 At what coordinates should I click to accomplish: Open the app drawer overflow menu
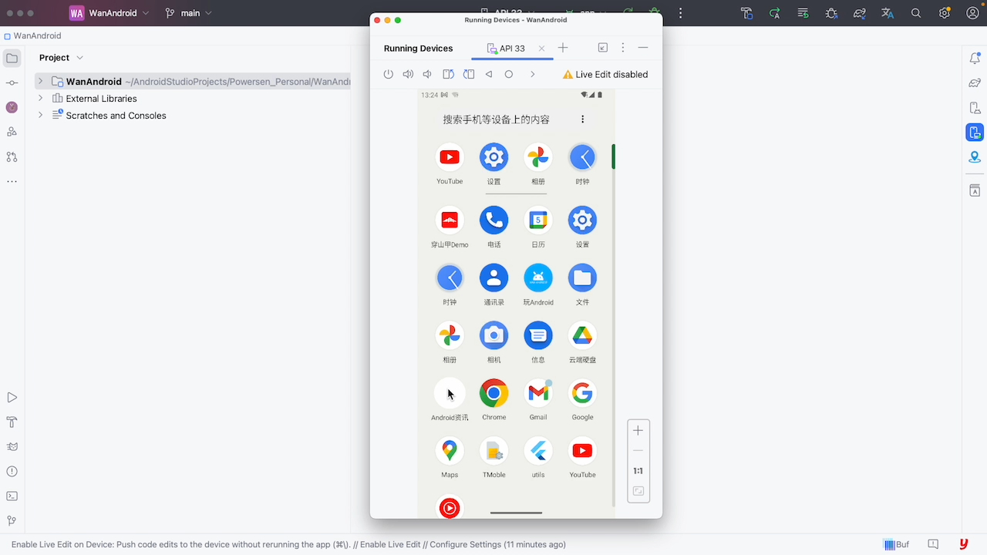click(582, 119)
